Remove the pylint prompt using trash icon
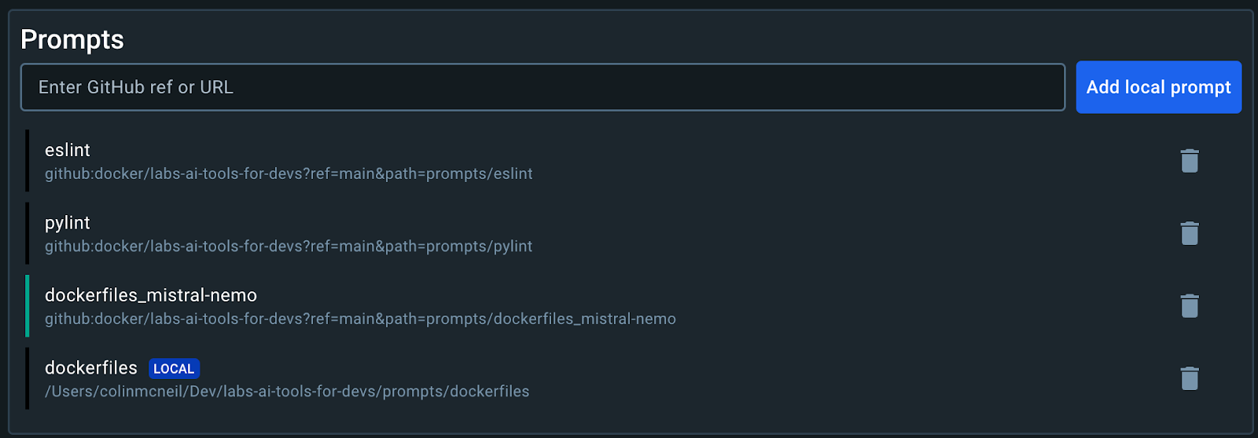Viewport: 1258px width, 438px height. [1189, 233]
